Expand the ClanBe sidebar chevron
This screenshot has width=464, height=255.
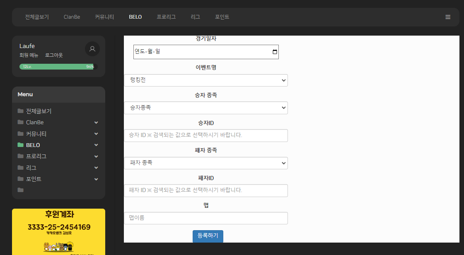[96, 123]
